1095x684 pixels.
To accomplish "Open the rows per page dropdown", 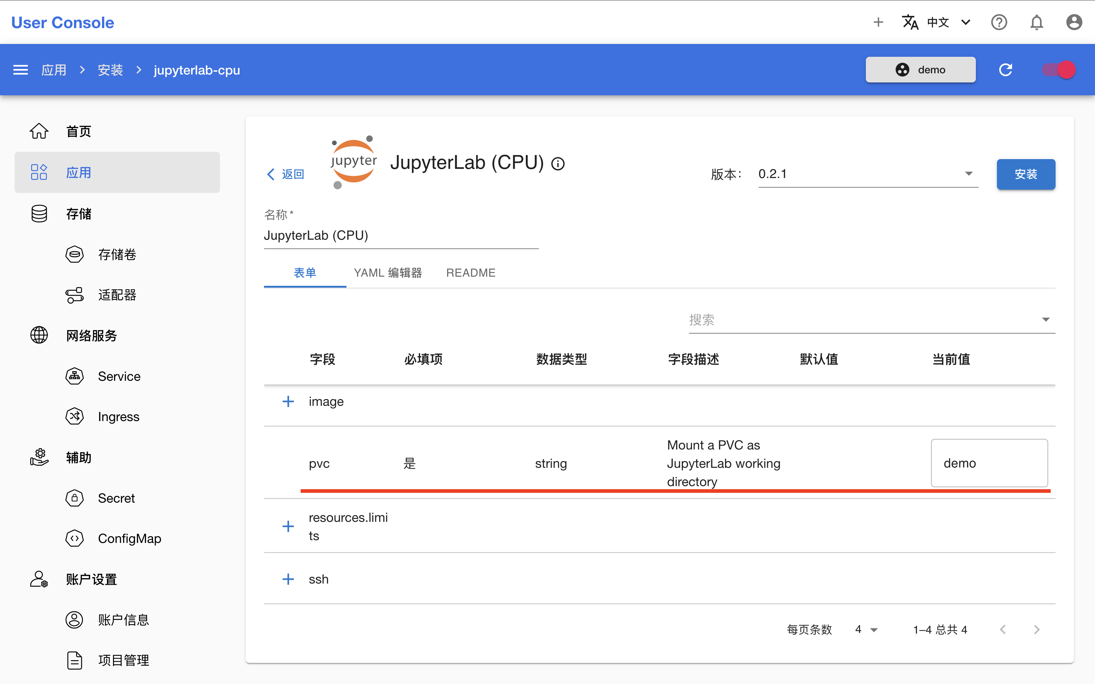I will tap(866, 629).
